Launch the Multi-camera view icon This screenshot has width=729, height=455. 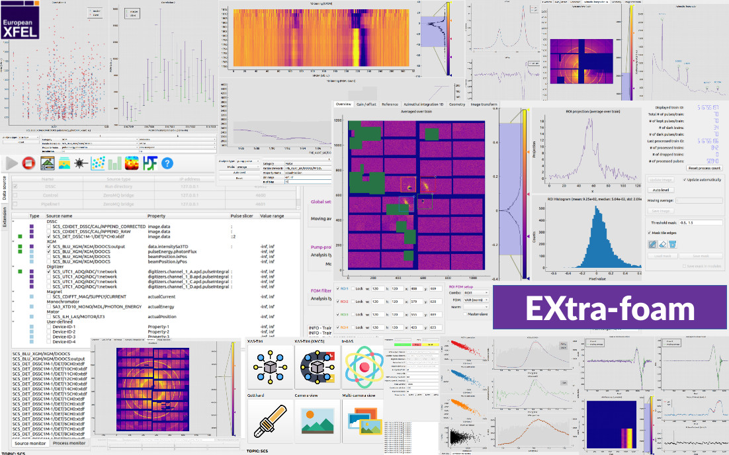tap(364, 421)
